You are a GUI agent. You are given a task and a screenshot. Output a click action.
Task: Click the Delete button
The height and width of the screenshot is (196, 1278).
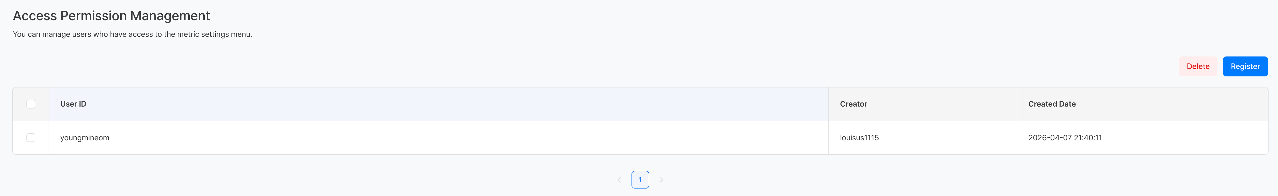(x=1198, y=66)
